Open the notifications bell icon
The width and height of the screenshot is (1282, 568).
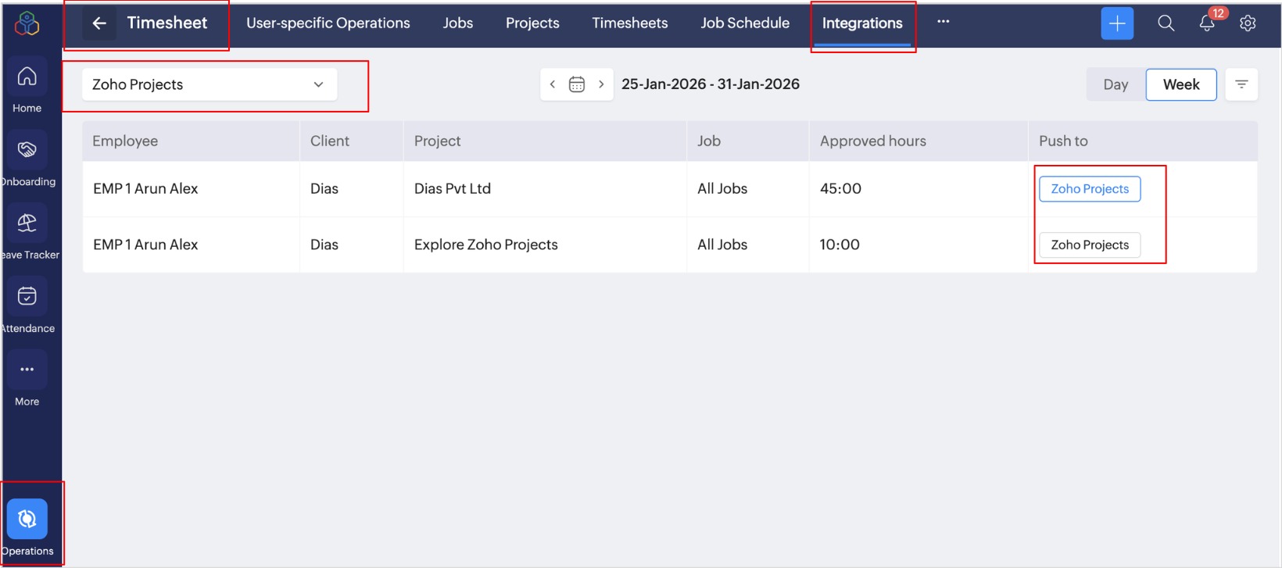click(x=1207, y=23)
